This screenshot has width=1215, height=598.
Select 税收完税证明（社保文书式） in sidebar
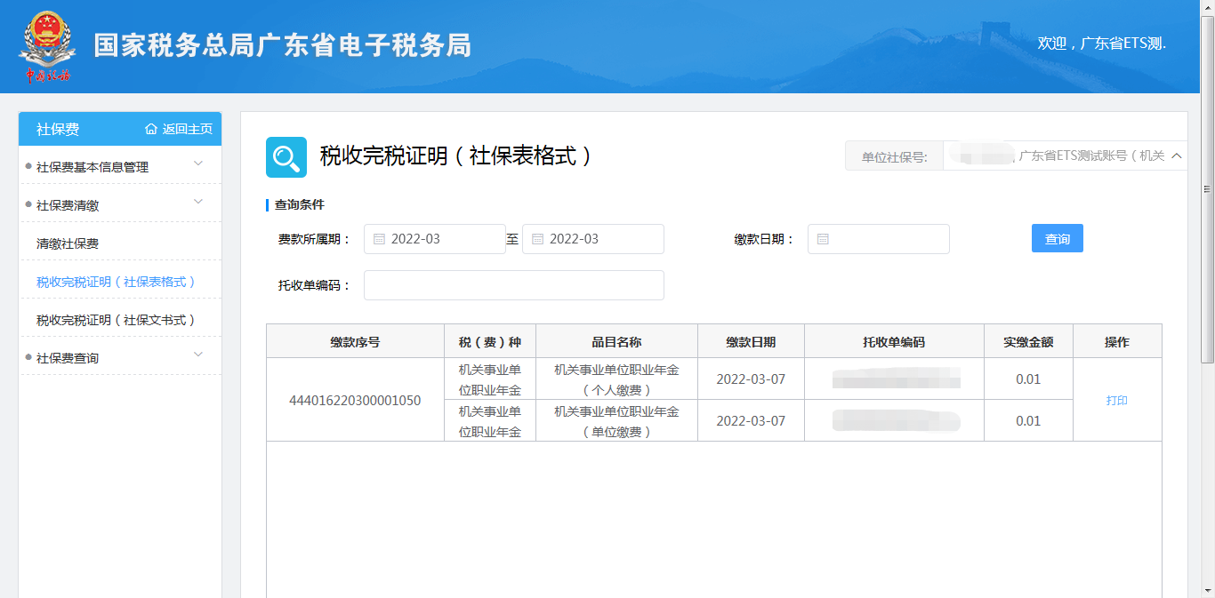coord(116,320)
